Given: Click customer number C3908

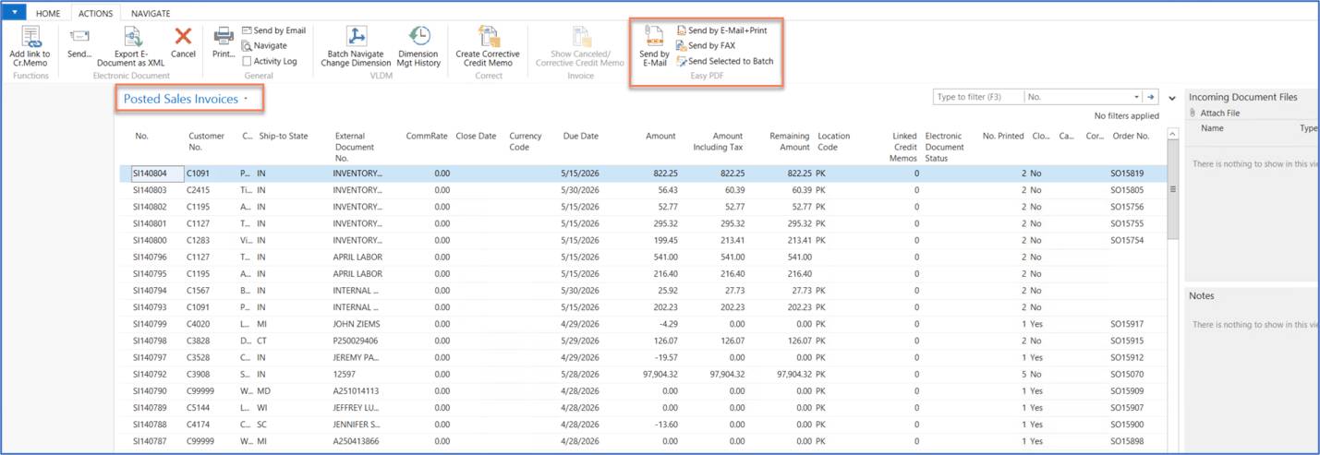Looking at the screenshot, I should pos(199,375).
